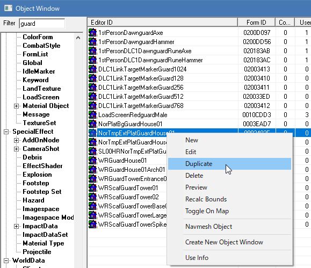Choose Edit from the context menu
Image resolution: width=311 pixels, height=268 pixels.
[x=229, y=152]
